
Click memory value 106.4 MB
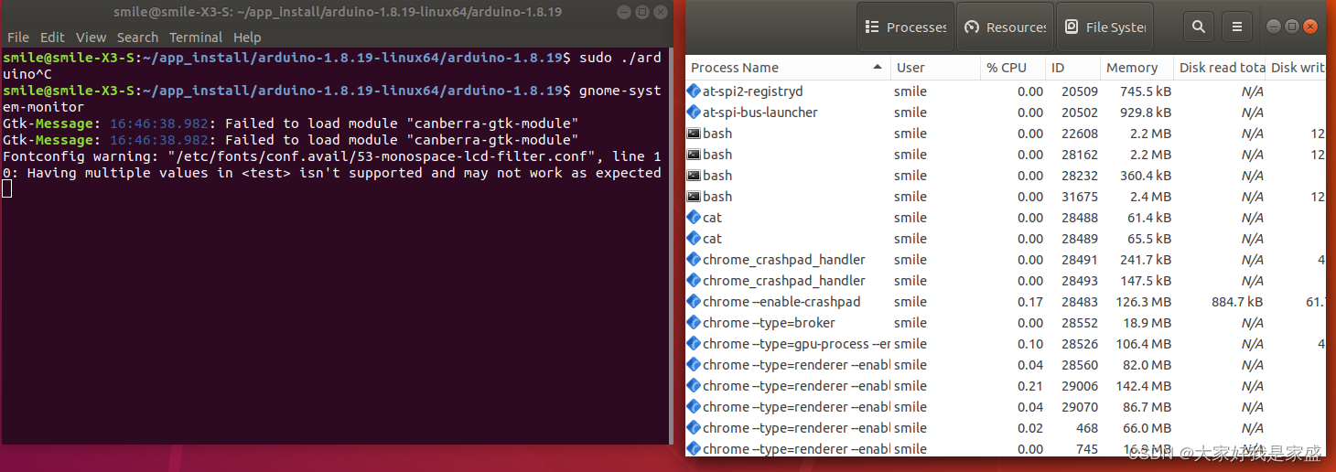point(1145,344)
